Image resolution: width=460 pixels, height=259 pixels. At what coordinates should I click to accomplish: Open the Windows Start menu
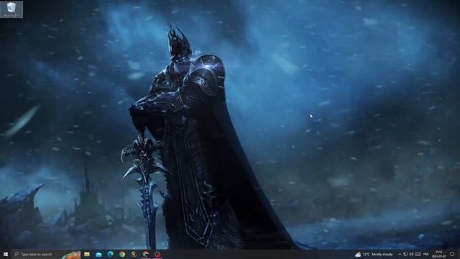[x=6, y=254]
